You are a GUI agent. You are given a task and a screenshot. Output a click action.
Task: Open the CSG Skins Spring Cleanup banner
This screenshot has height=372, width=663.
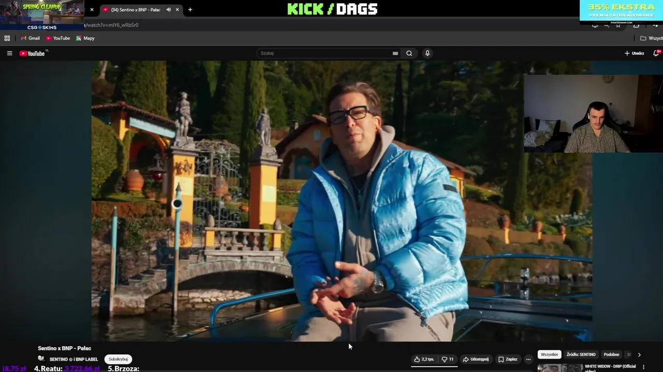pos(42,15)
